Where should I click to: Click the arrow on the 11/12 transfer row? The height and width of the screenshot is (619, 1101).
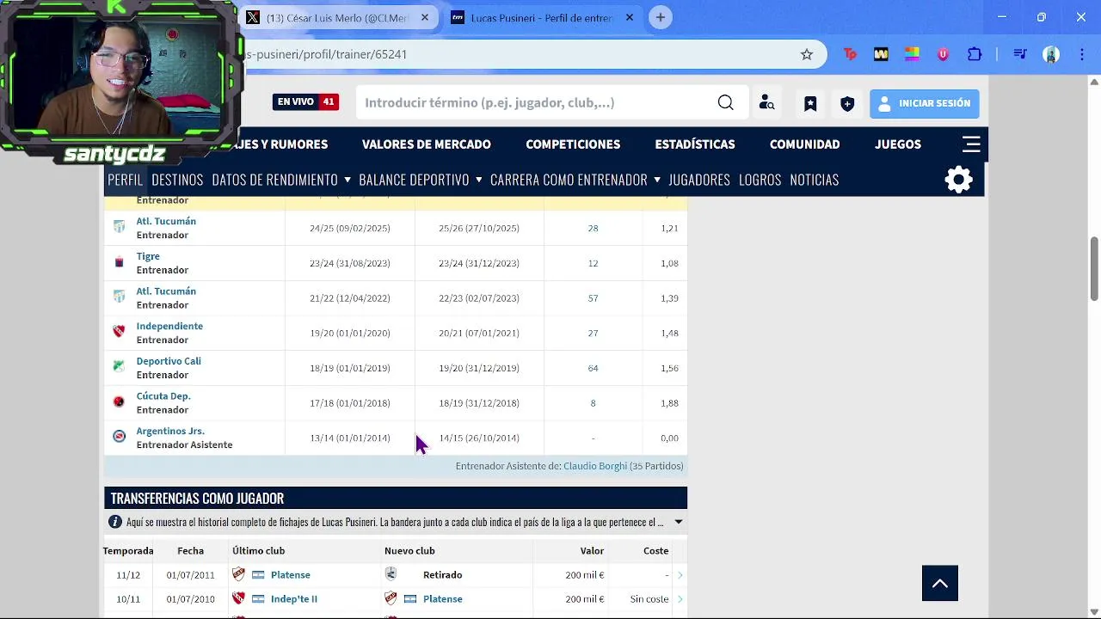pos(680,575)
